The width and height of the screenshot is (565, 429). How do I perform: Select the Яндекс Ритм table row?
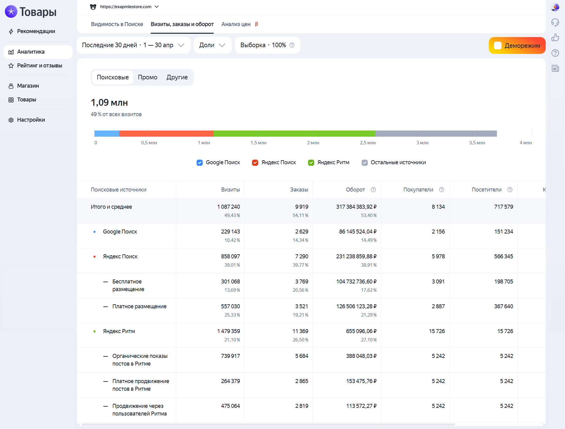pyautogui.click(x=311, y=335)
